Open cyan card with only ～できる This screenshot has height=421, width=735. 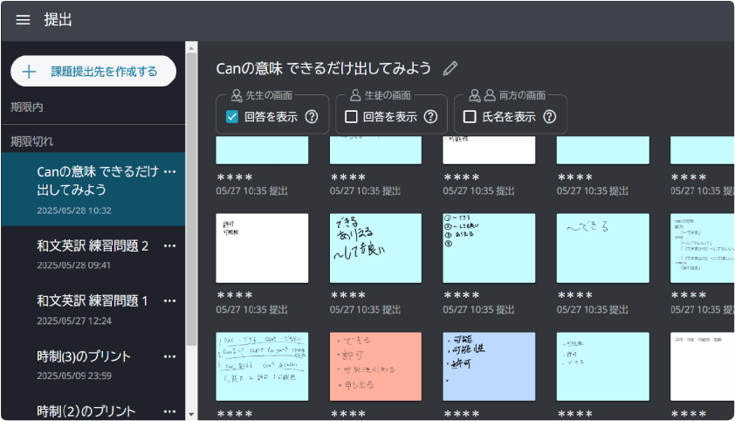(x=603, y=248)
